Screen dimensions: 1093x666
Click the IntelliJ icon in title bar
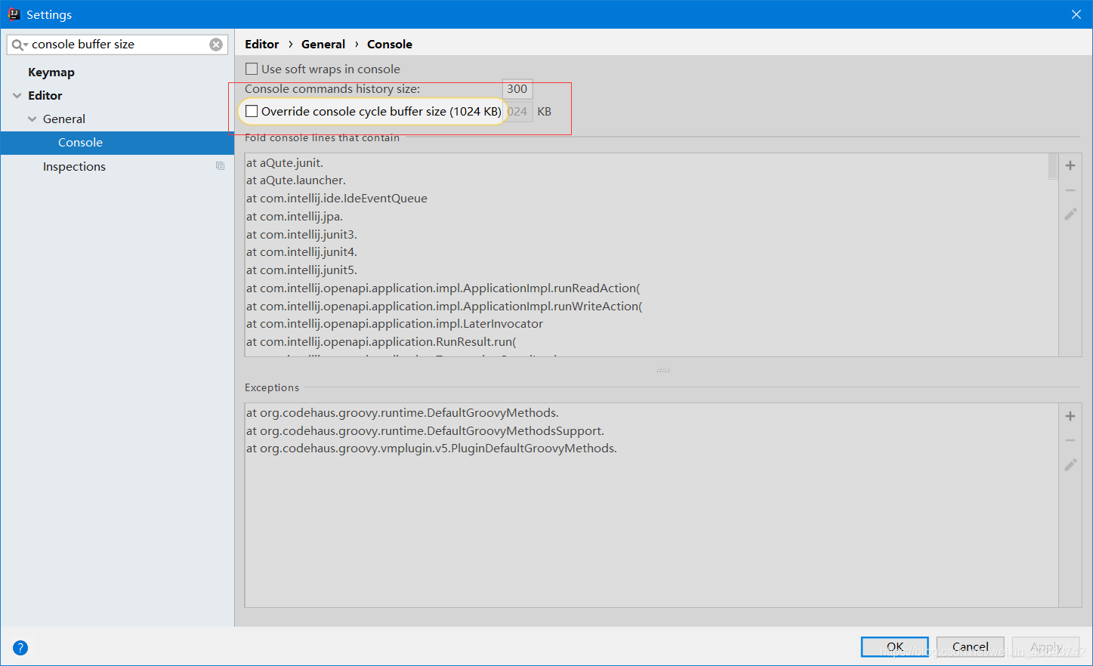(x=14, y=14)
